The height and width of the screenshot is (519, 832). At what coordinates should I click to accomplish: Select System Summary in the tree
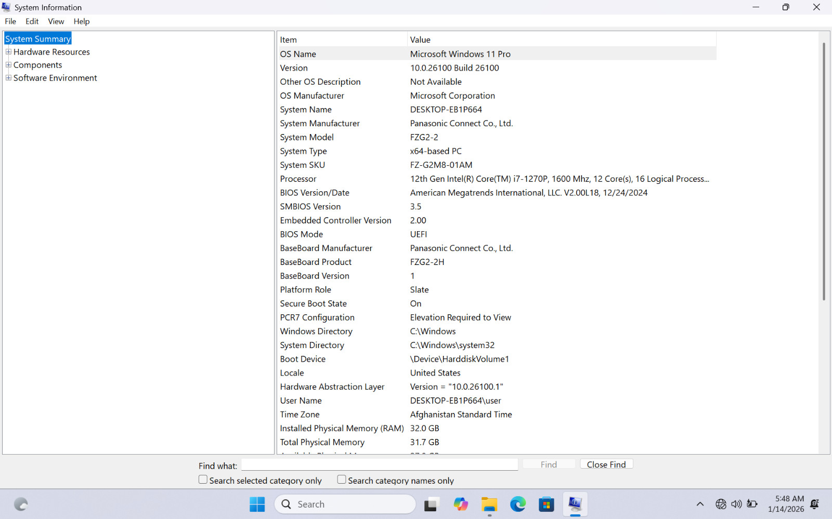(38, 39)
